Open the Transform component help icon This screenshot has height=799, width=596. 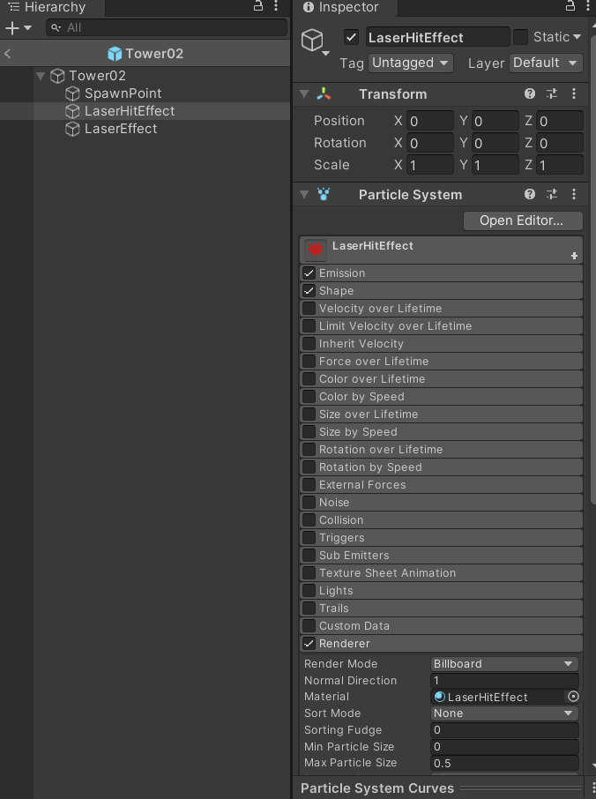click(x=530, y=94)
